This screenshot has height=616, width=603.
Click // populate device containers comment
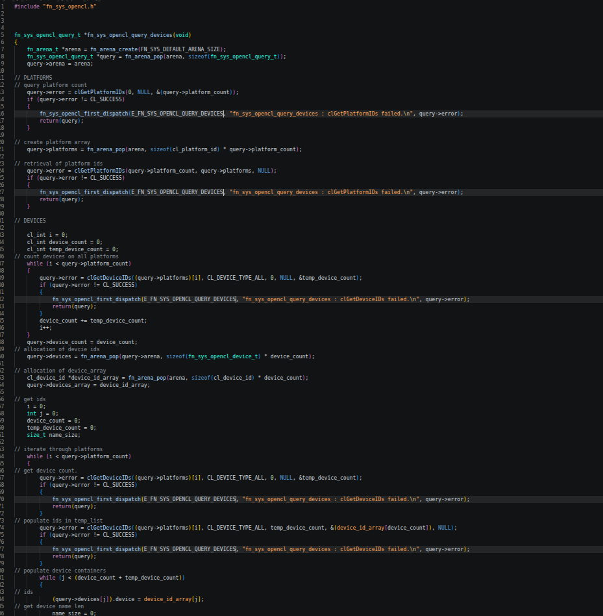[60, 571]
